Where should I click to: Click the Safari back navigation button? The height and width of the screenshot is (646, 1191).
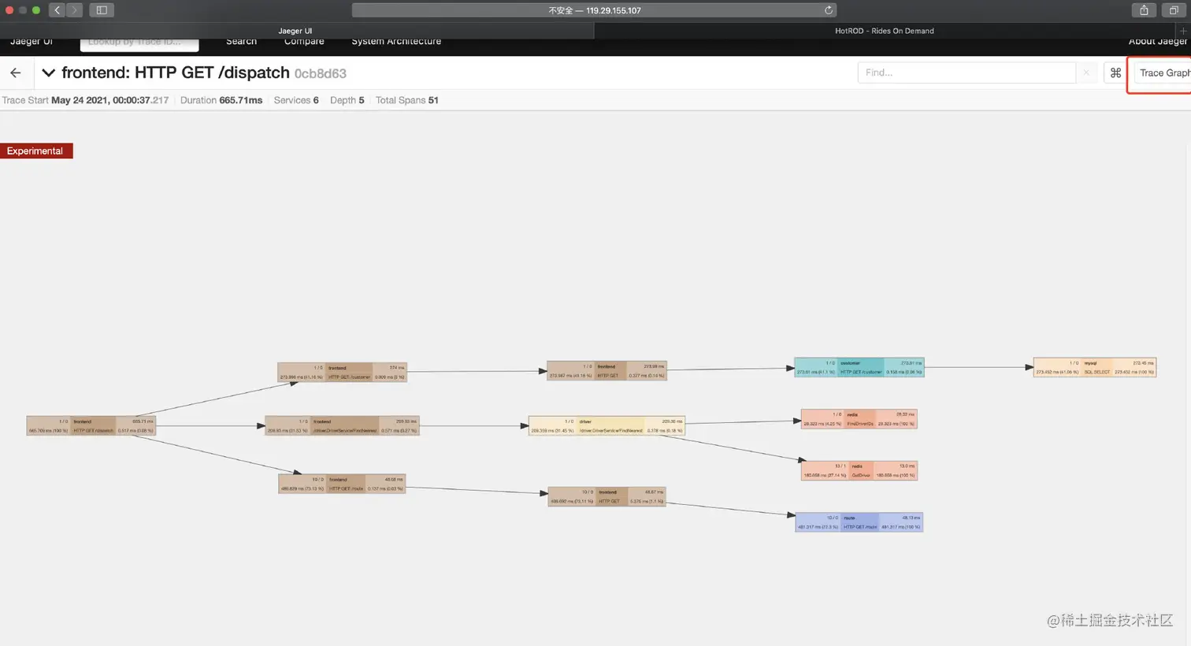pyautogui.click(x=58, y=10)
